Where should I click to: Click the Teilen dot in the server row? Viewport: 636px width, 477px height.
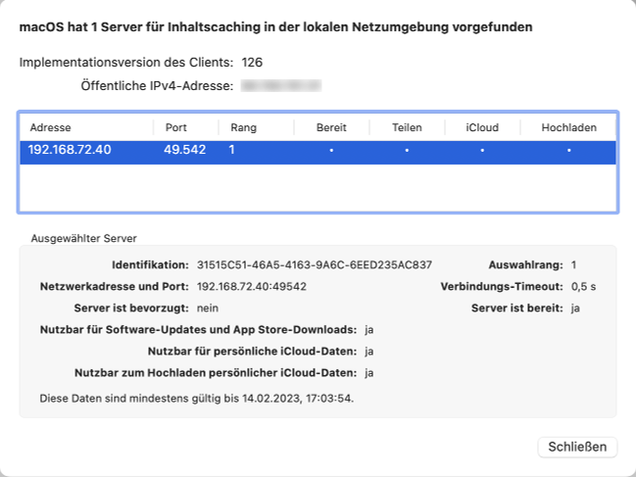pos(407,151)
